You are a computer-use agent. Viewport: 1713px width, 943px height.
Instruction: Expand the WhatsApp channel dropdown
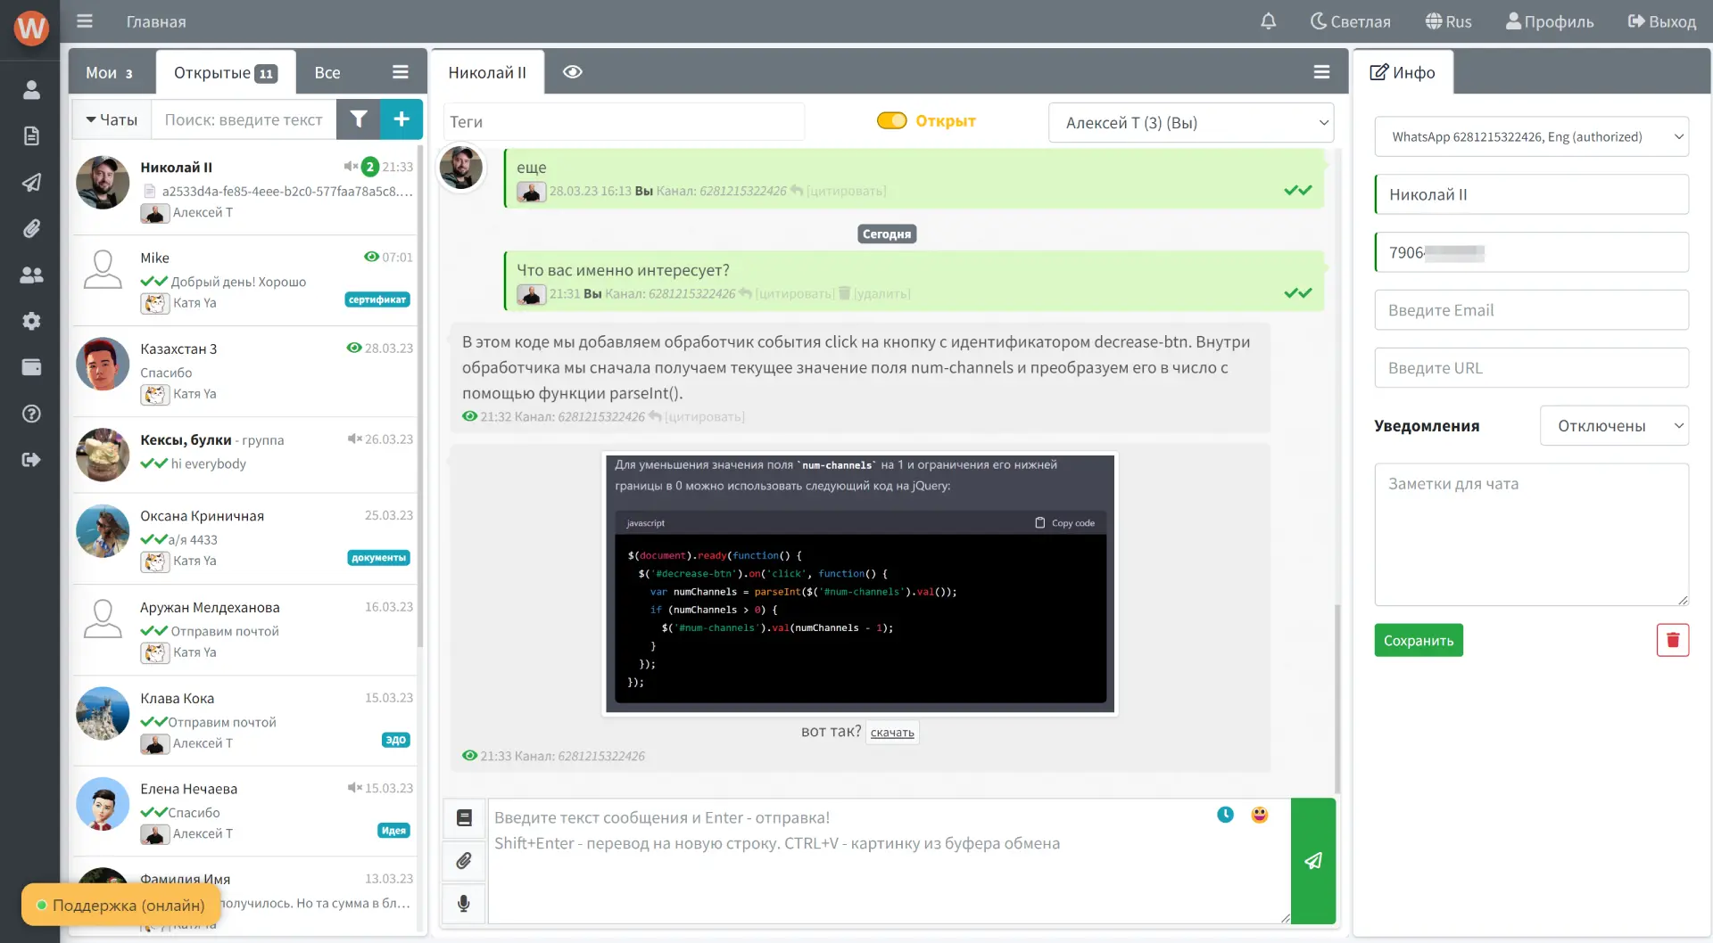click(1531, 136)
